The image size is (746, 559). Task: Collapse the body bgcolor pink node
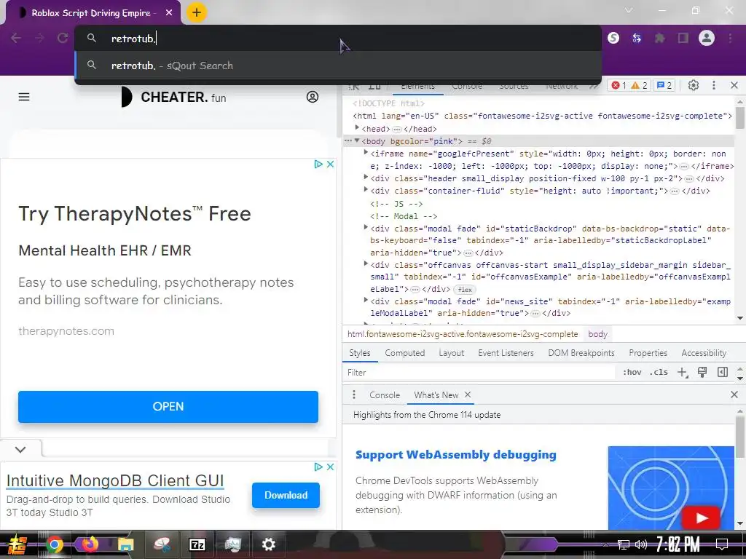357,140
